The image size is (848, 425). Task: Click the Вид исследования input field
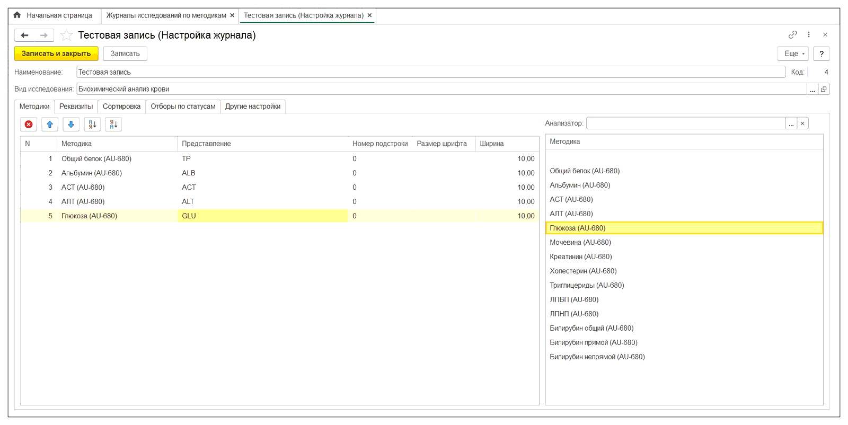tap(441, 89)
